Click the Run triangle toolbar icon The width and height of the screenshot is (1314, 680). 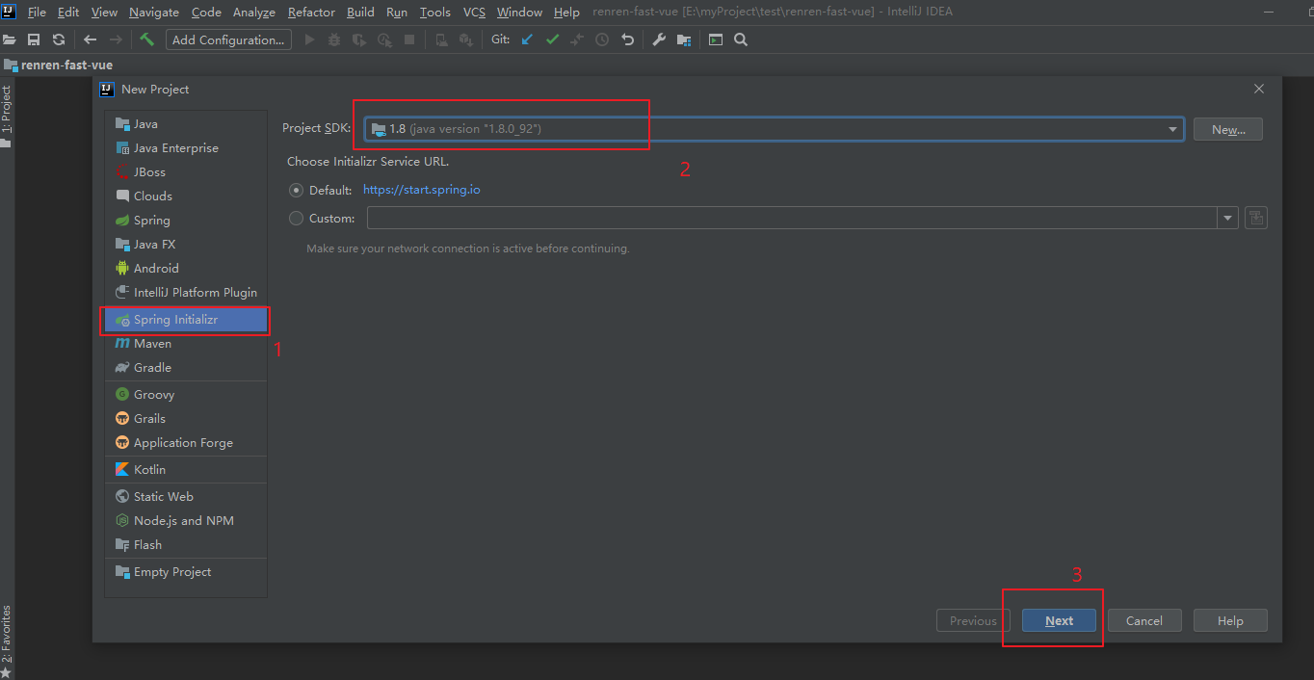coord(309,39)
